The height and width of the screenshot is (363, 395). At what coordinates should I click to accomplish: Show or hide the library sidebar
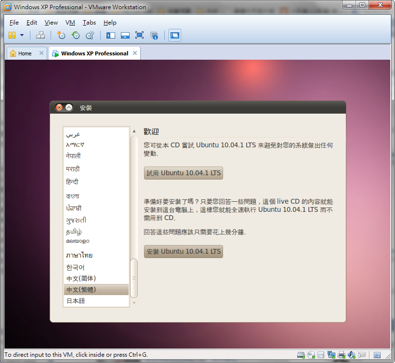[111, 35]
